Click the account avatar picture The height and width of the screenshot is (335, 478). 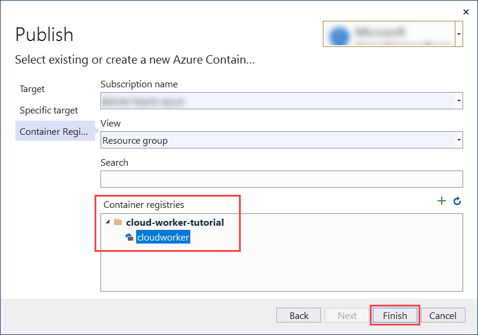click(x=339, y=34)
